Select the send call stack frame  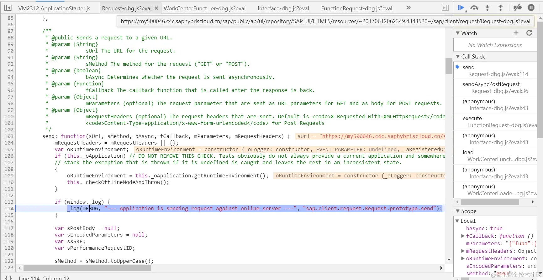(495, 70)
